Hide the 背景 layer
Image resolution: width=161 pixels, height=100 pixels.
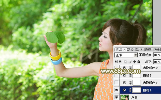116,97
